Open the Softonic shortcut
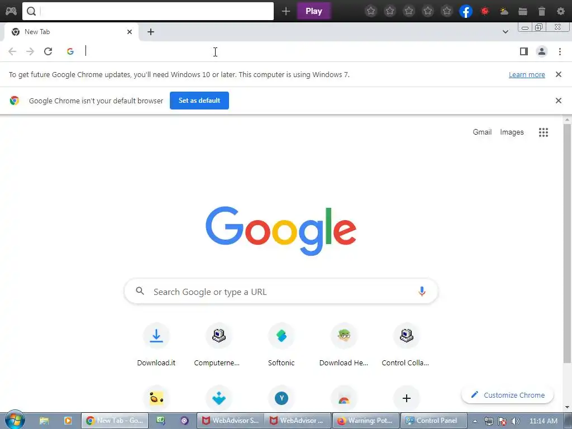The image size is (572, 429). [x=282, y=344]
